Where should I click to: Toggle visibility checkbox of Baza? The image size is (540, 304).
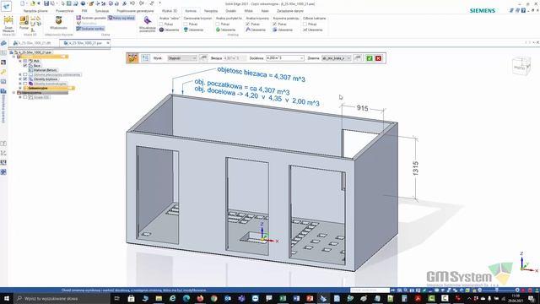click(x=25, y=66)
